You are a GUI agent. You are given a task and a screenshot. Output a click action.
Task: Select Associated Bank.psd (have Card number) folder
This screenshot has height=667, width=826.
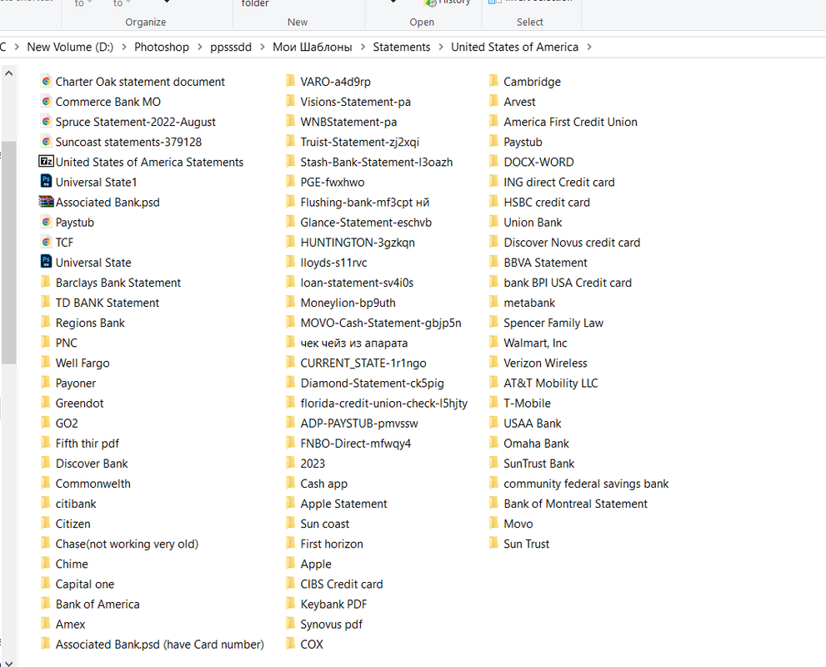point(160,644)
